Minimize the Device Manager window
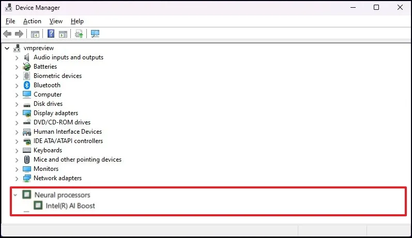Screen dimensions: 412x238 353,7
